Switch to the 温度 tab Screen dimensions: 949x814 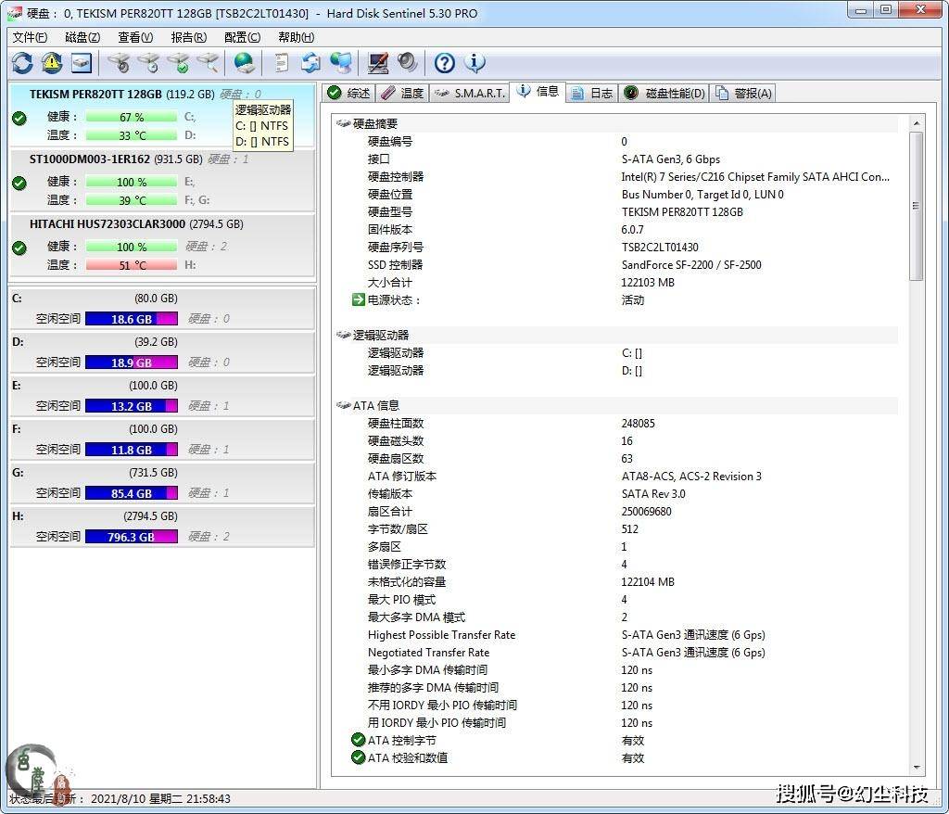(x=402, y=93)
